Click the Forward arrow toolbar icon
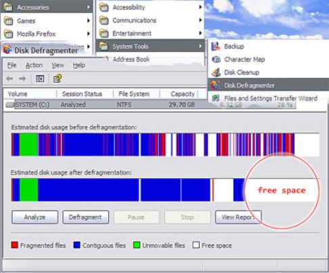The width and height of the screenshot is (329, 273). pyautogui.click(x=22, y=79)
